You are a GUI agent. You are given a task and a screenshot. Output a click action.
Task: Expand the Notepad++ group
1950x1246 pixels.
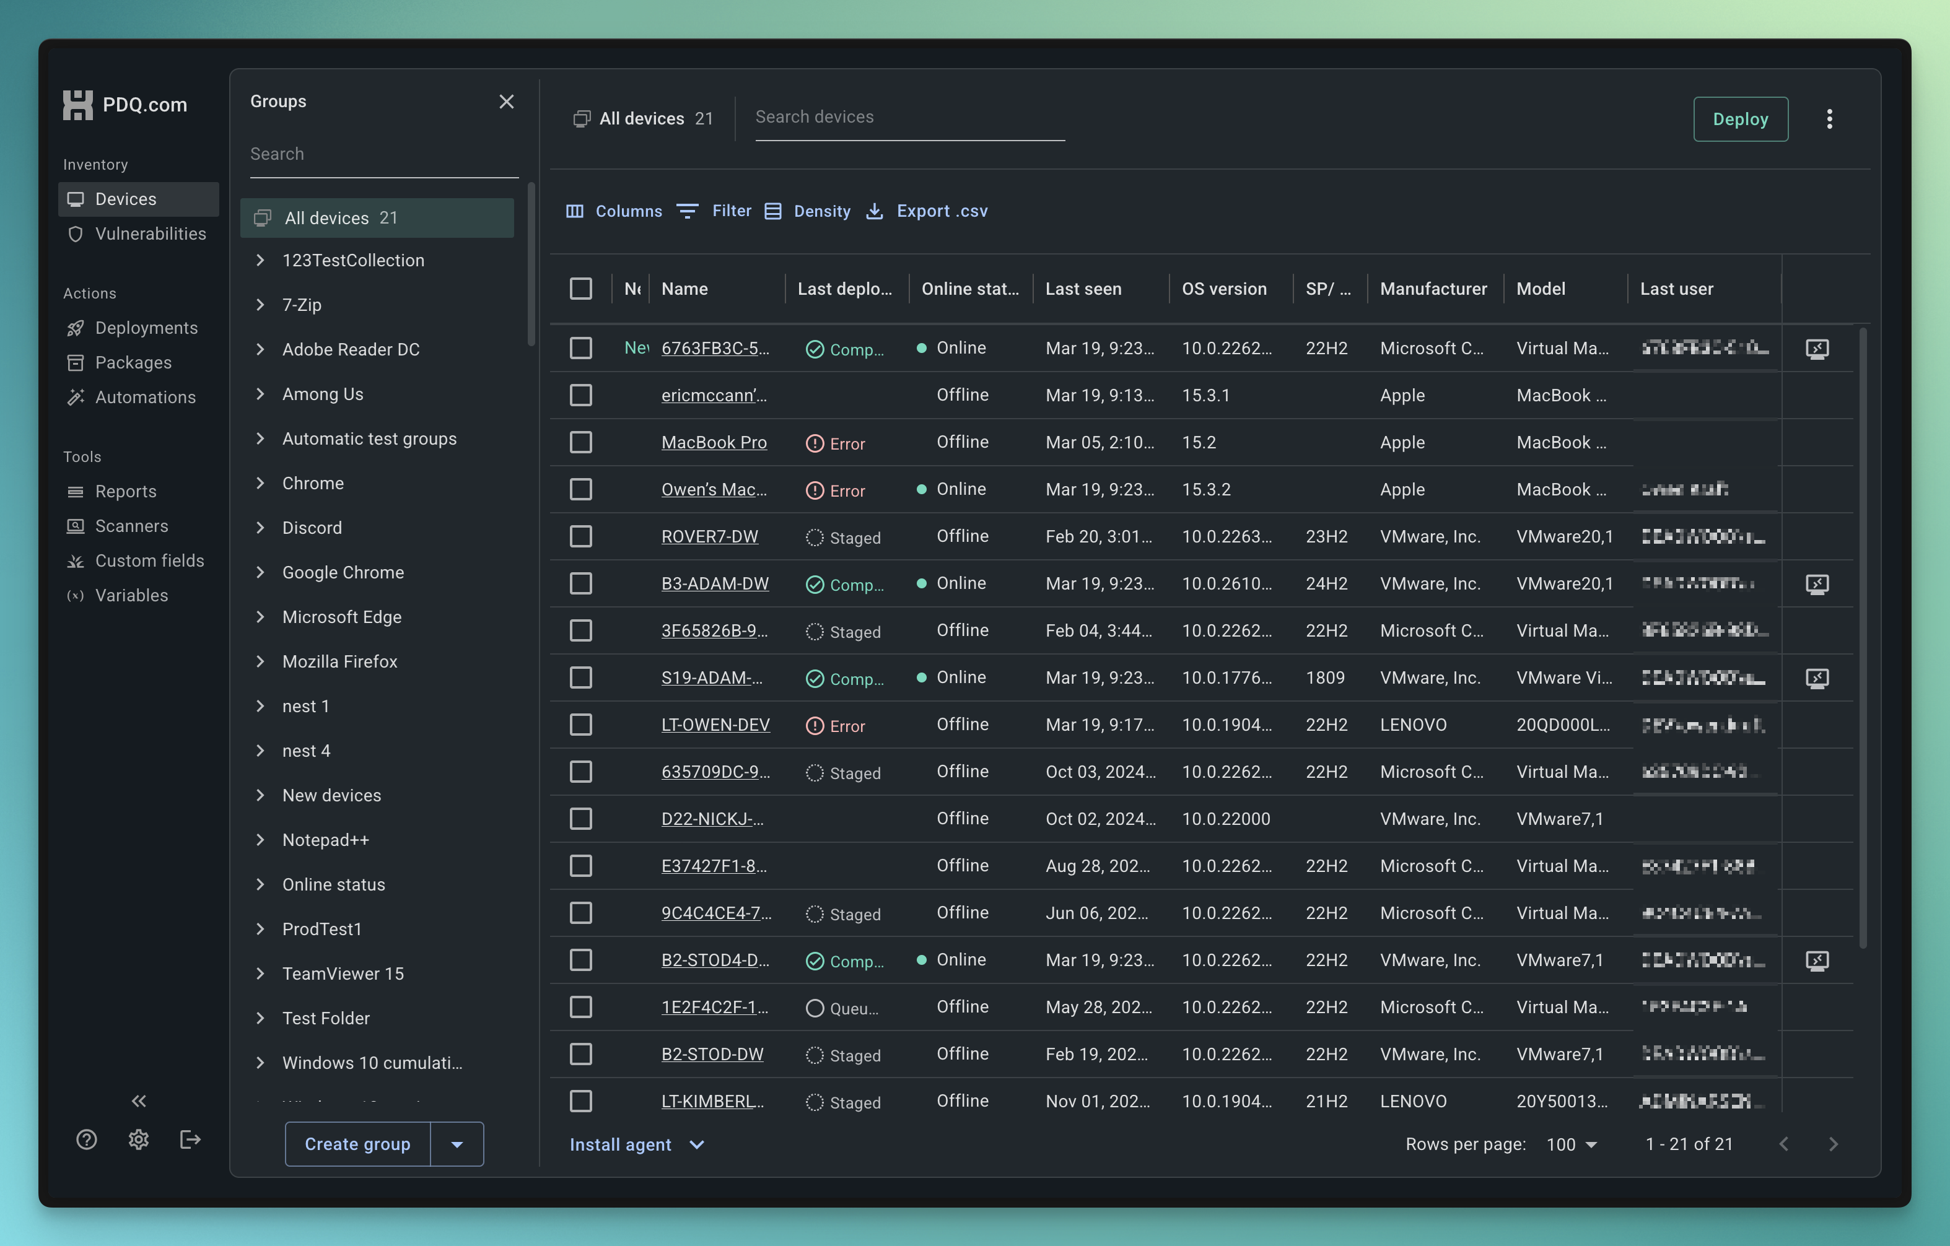(x=260, y=840)
